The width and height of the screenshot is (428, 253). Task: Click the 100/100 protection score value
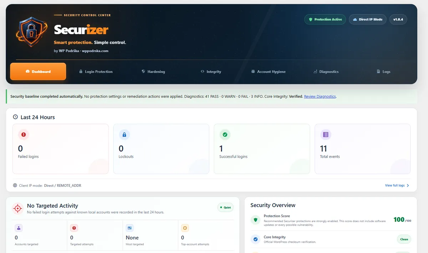point(402,220)
